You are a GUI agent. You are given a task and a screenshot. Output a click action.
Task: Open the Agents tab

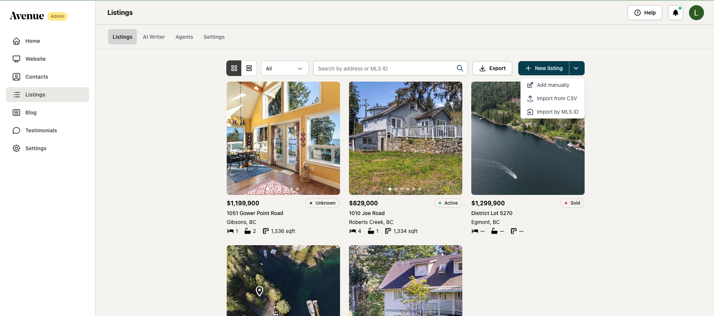coord(184,37)
